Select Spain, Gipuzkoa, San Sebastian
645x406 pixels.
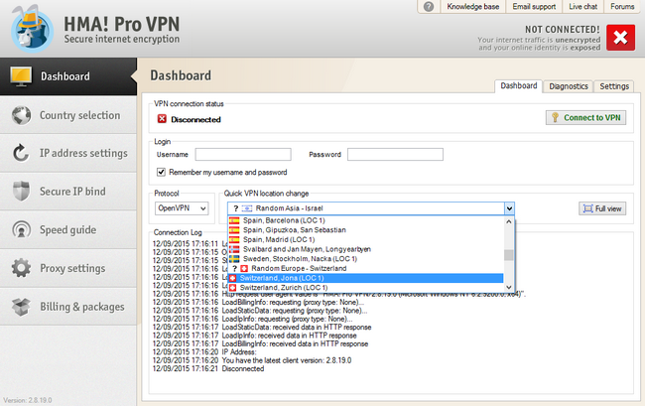(366, 230)
